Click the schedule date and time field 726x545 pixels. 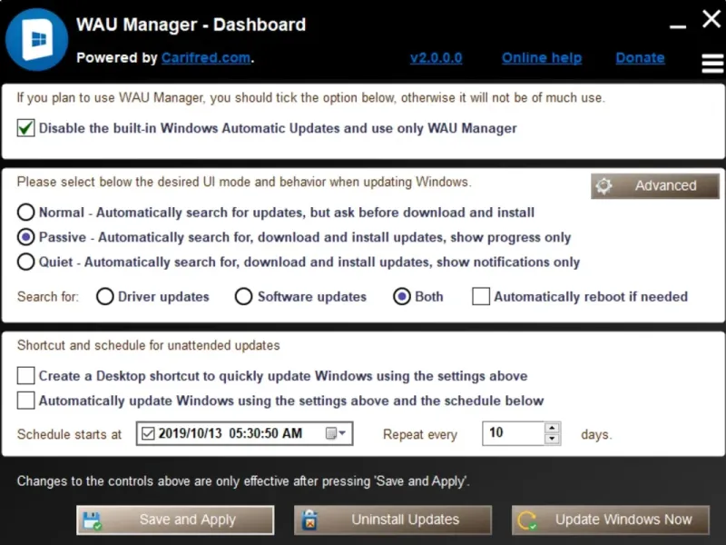click(x=244, y=433)
